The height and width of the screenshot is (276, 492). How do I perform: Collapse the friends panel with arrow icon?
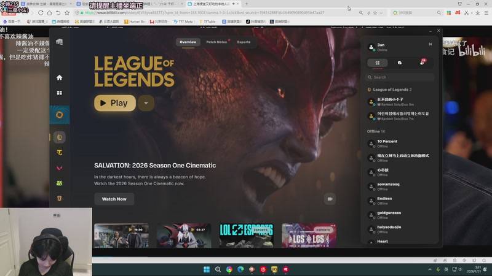pos(430,44)
